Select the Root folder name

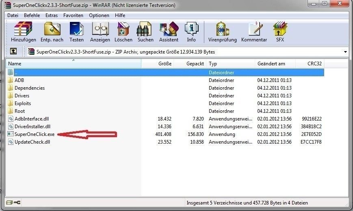[x=19, y=111]
